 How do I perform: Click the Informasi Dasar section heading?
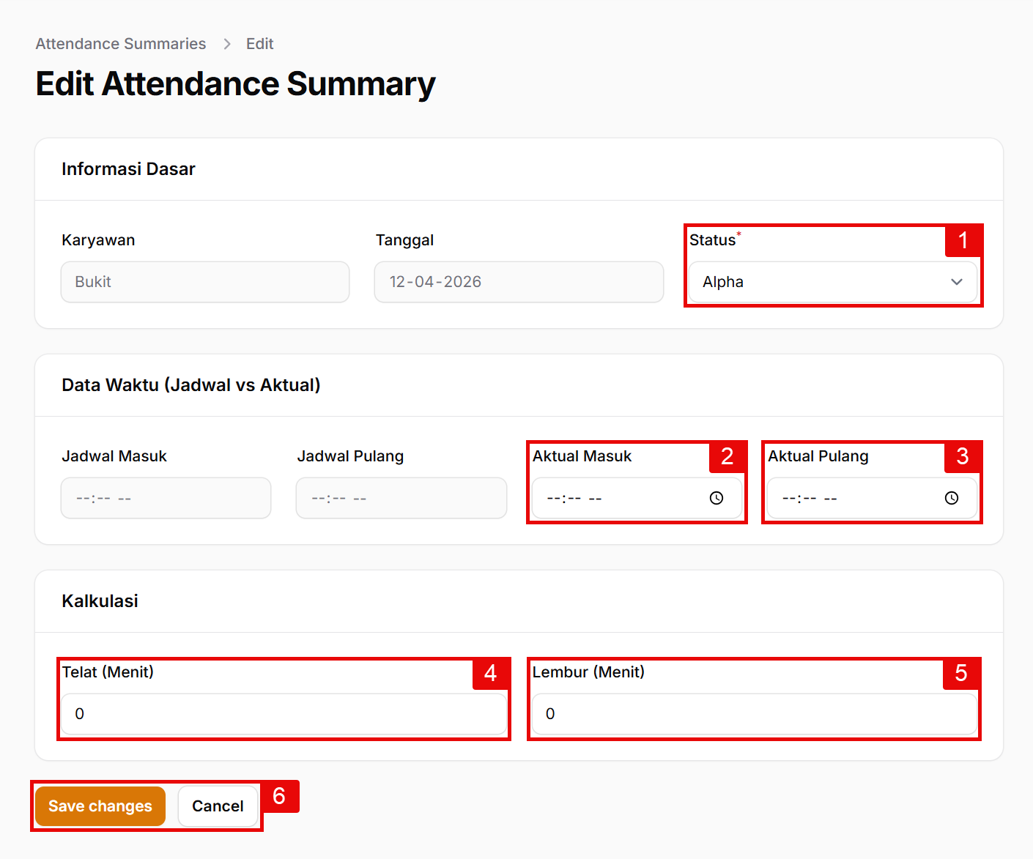point(128,169)
